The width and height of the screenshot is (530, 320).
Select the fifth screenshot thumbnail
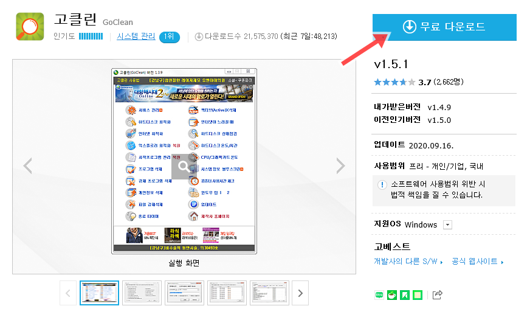(270, 293)
